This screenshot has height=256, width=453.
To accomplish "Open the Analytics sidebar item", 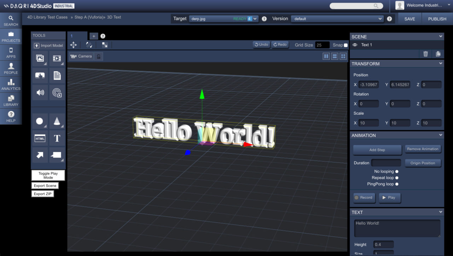I will coord(11,85).
